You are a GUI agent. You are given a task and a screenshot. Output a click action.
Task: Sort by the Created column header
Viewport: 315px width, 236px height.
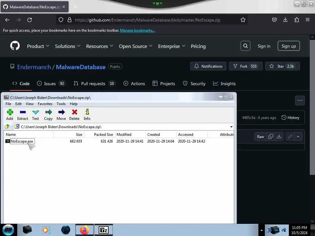[x=161, y=135]
